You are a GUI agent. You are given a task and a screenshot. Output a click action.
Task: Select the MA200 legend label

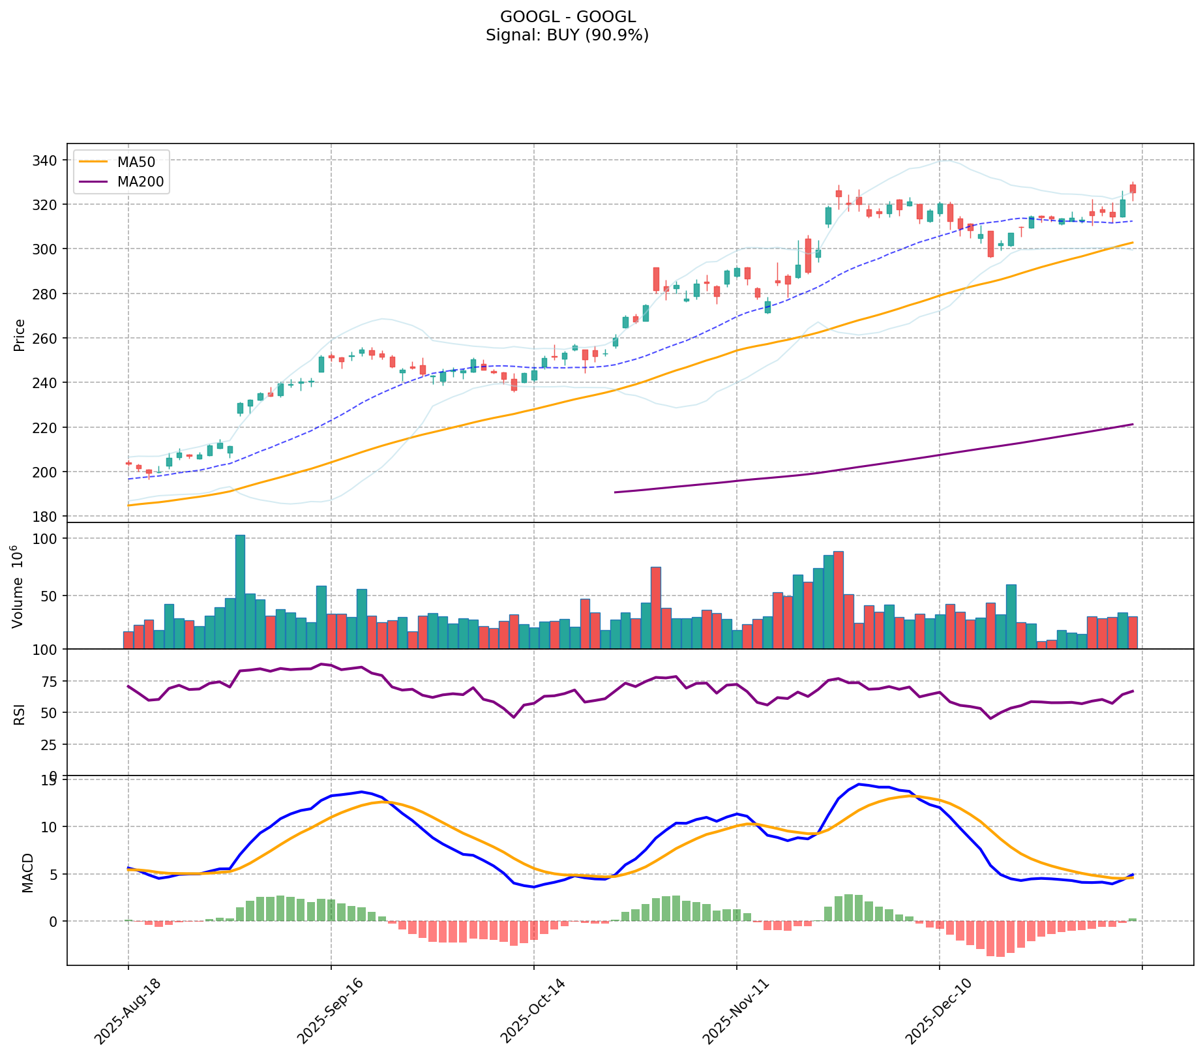pyautogui.click(x=140, y=183)
